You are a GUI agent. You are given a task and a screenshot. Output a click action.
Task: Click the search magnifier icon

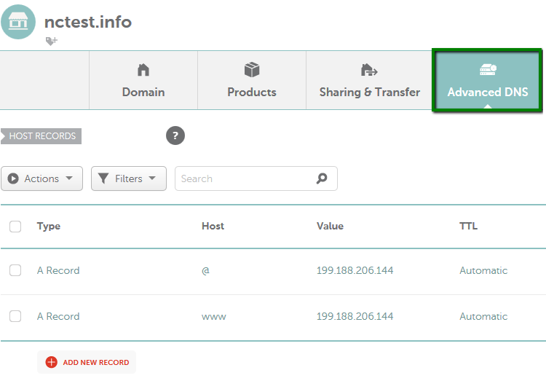pos(322,178)
